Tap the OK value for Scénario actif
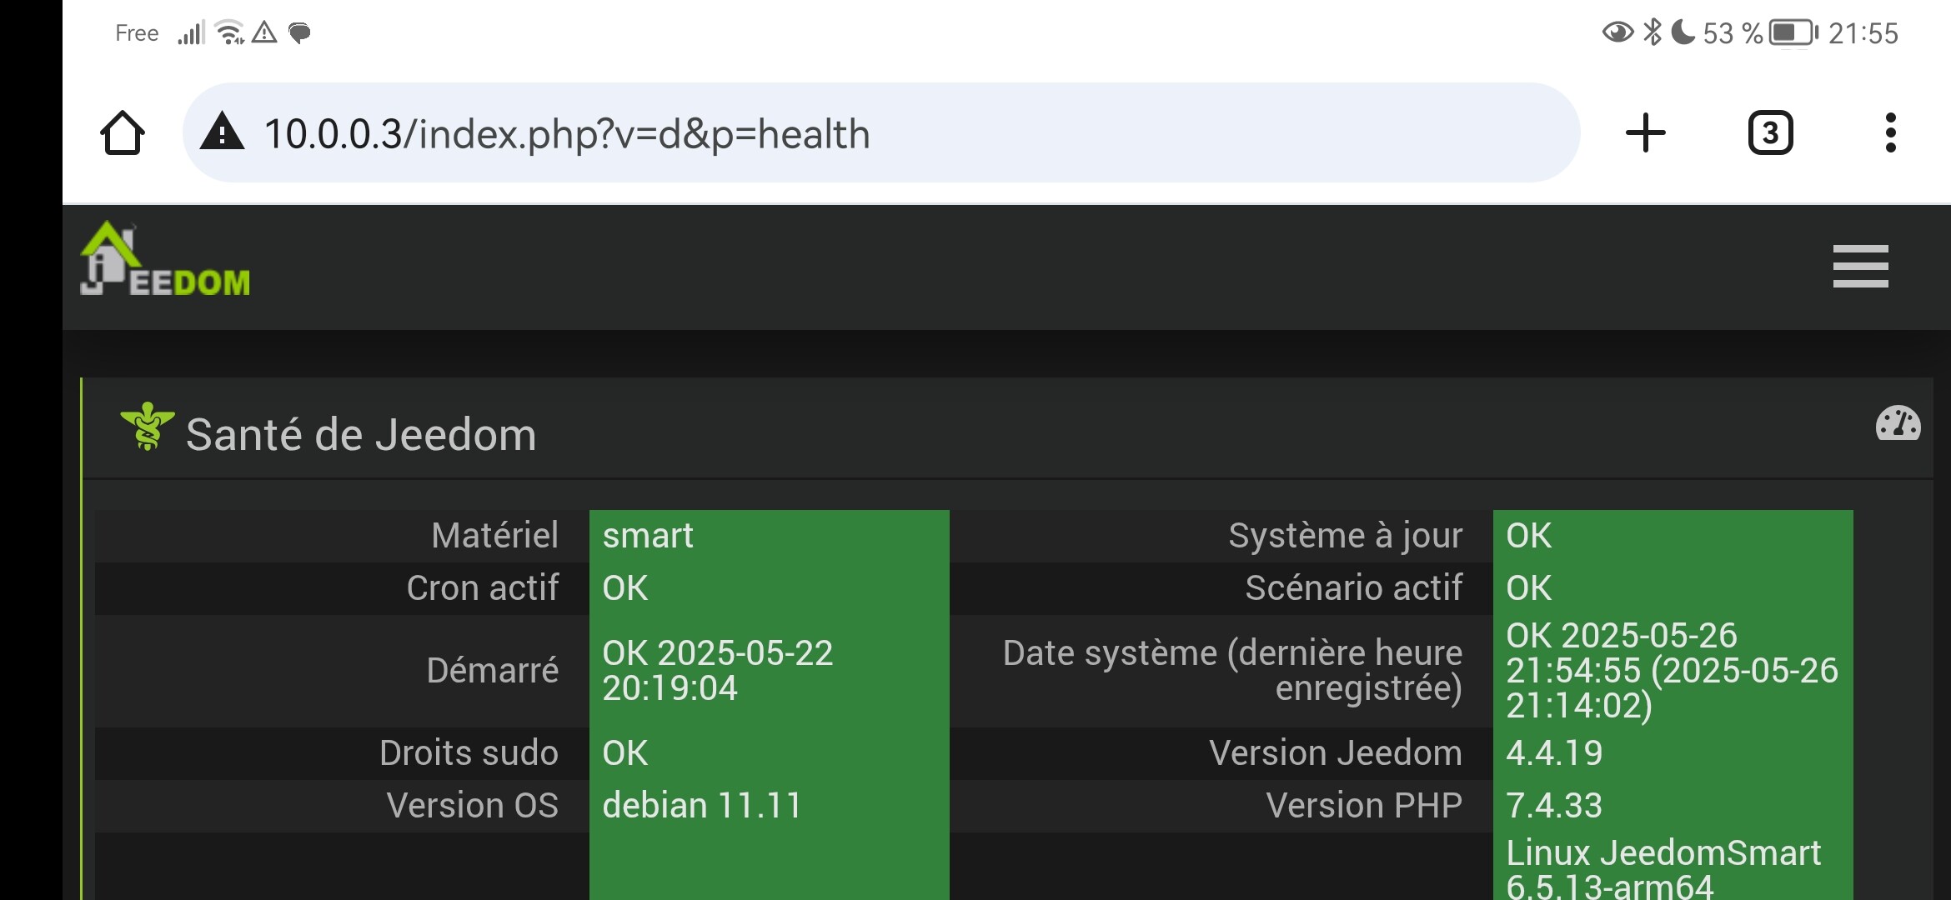This screenshot has width=1951, height=900. 1529,588
